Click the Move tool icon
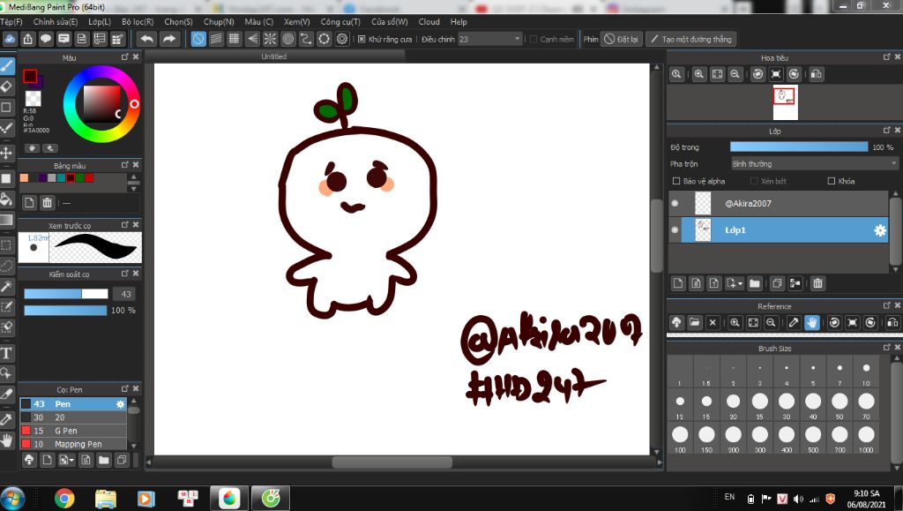This screenshot has height=511, width=903. [7, 153]
